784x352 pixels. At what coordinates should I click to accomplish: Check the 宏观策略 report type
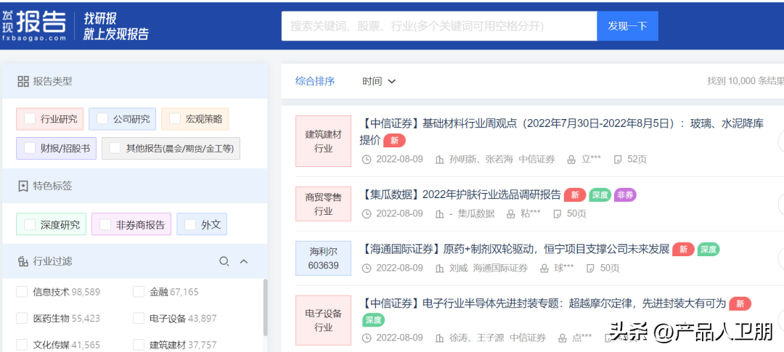[175, 119]
